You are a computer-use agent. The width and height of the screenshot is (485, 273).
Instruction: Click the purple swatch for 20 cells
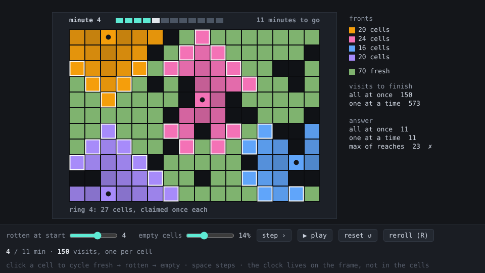[x=352, y=58]
